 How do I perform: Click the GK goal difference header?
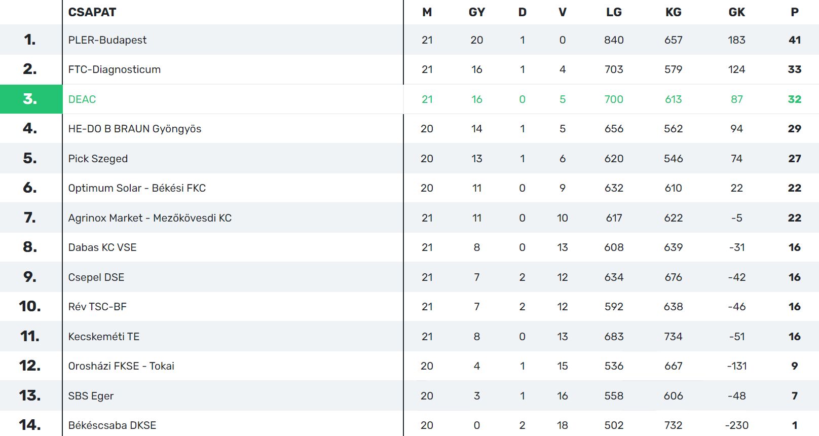coord(736,12)
